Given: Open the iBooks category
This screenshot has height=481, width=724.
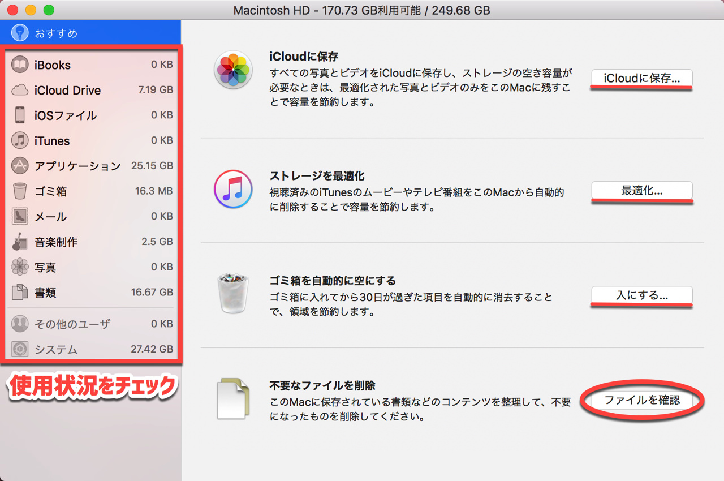Looking at the screenshot, I should tap(92, 65).
